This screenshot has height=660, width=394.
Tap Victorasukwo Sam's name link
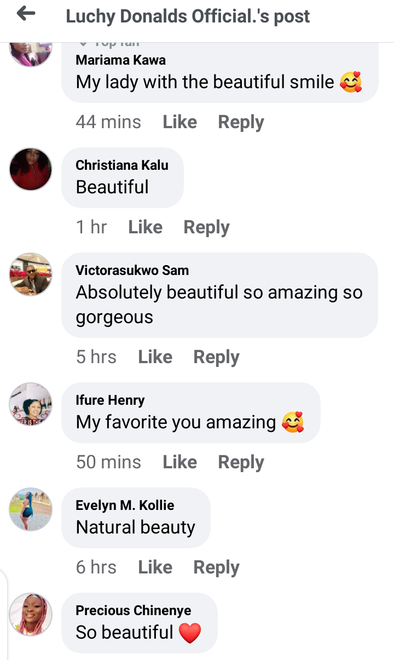132,270
